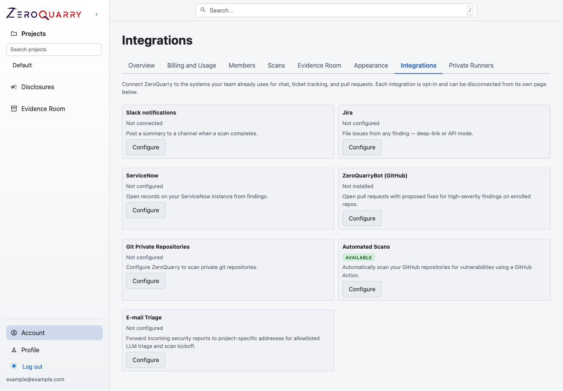This screenshot has height=391, width=563.
Task: Switch to the Private Runners tab
Action: pyautogui.click(x=471, y=65)
